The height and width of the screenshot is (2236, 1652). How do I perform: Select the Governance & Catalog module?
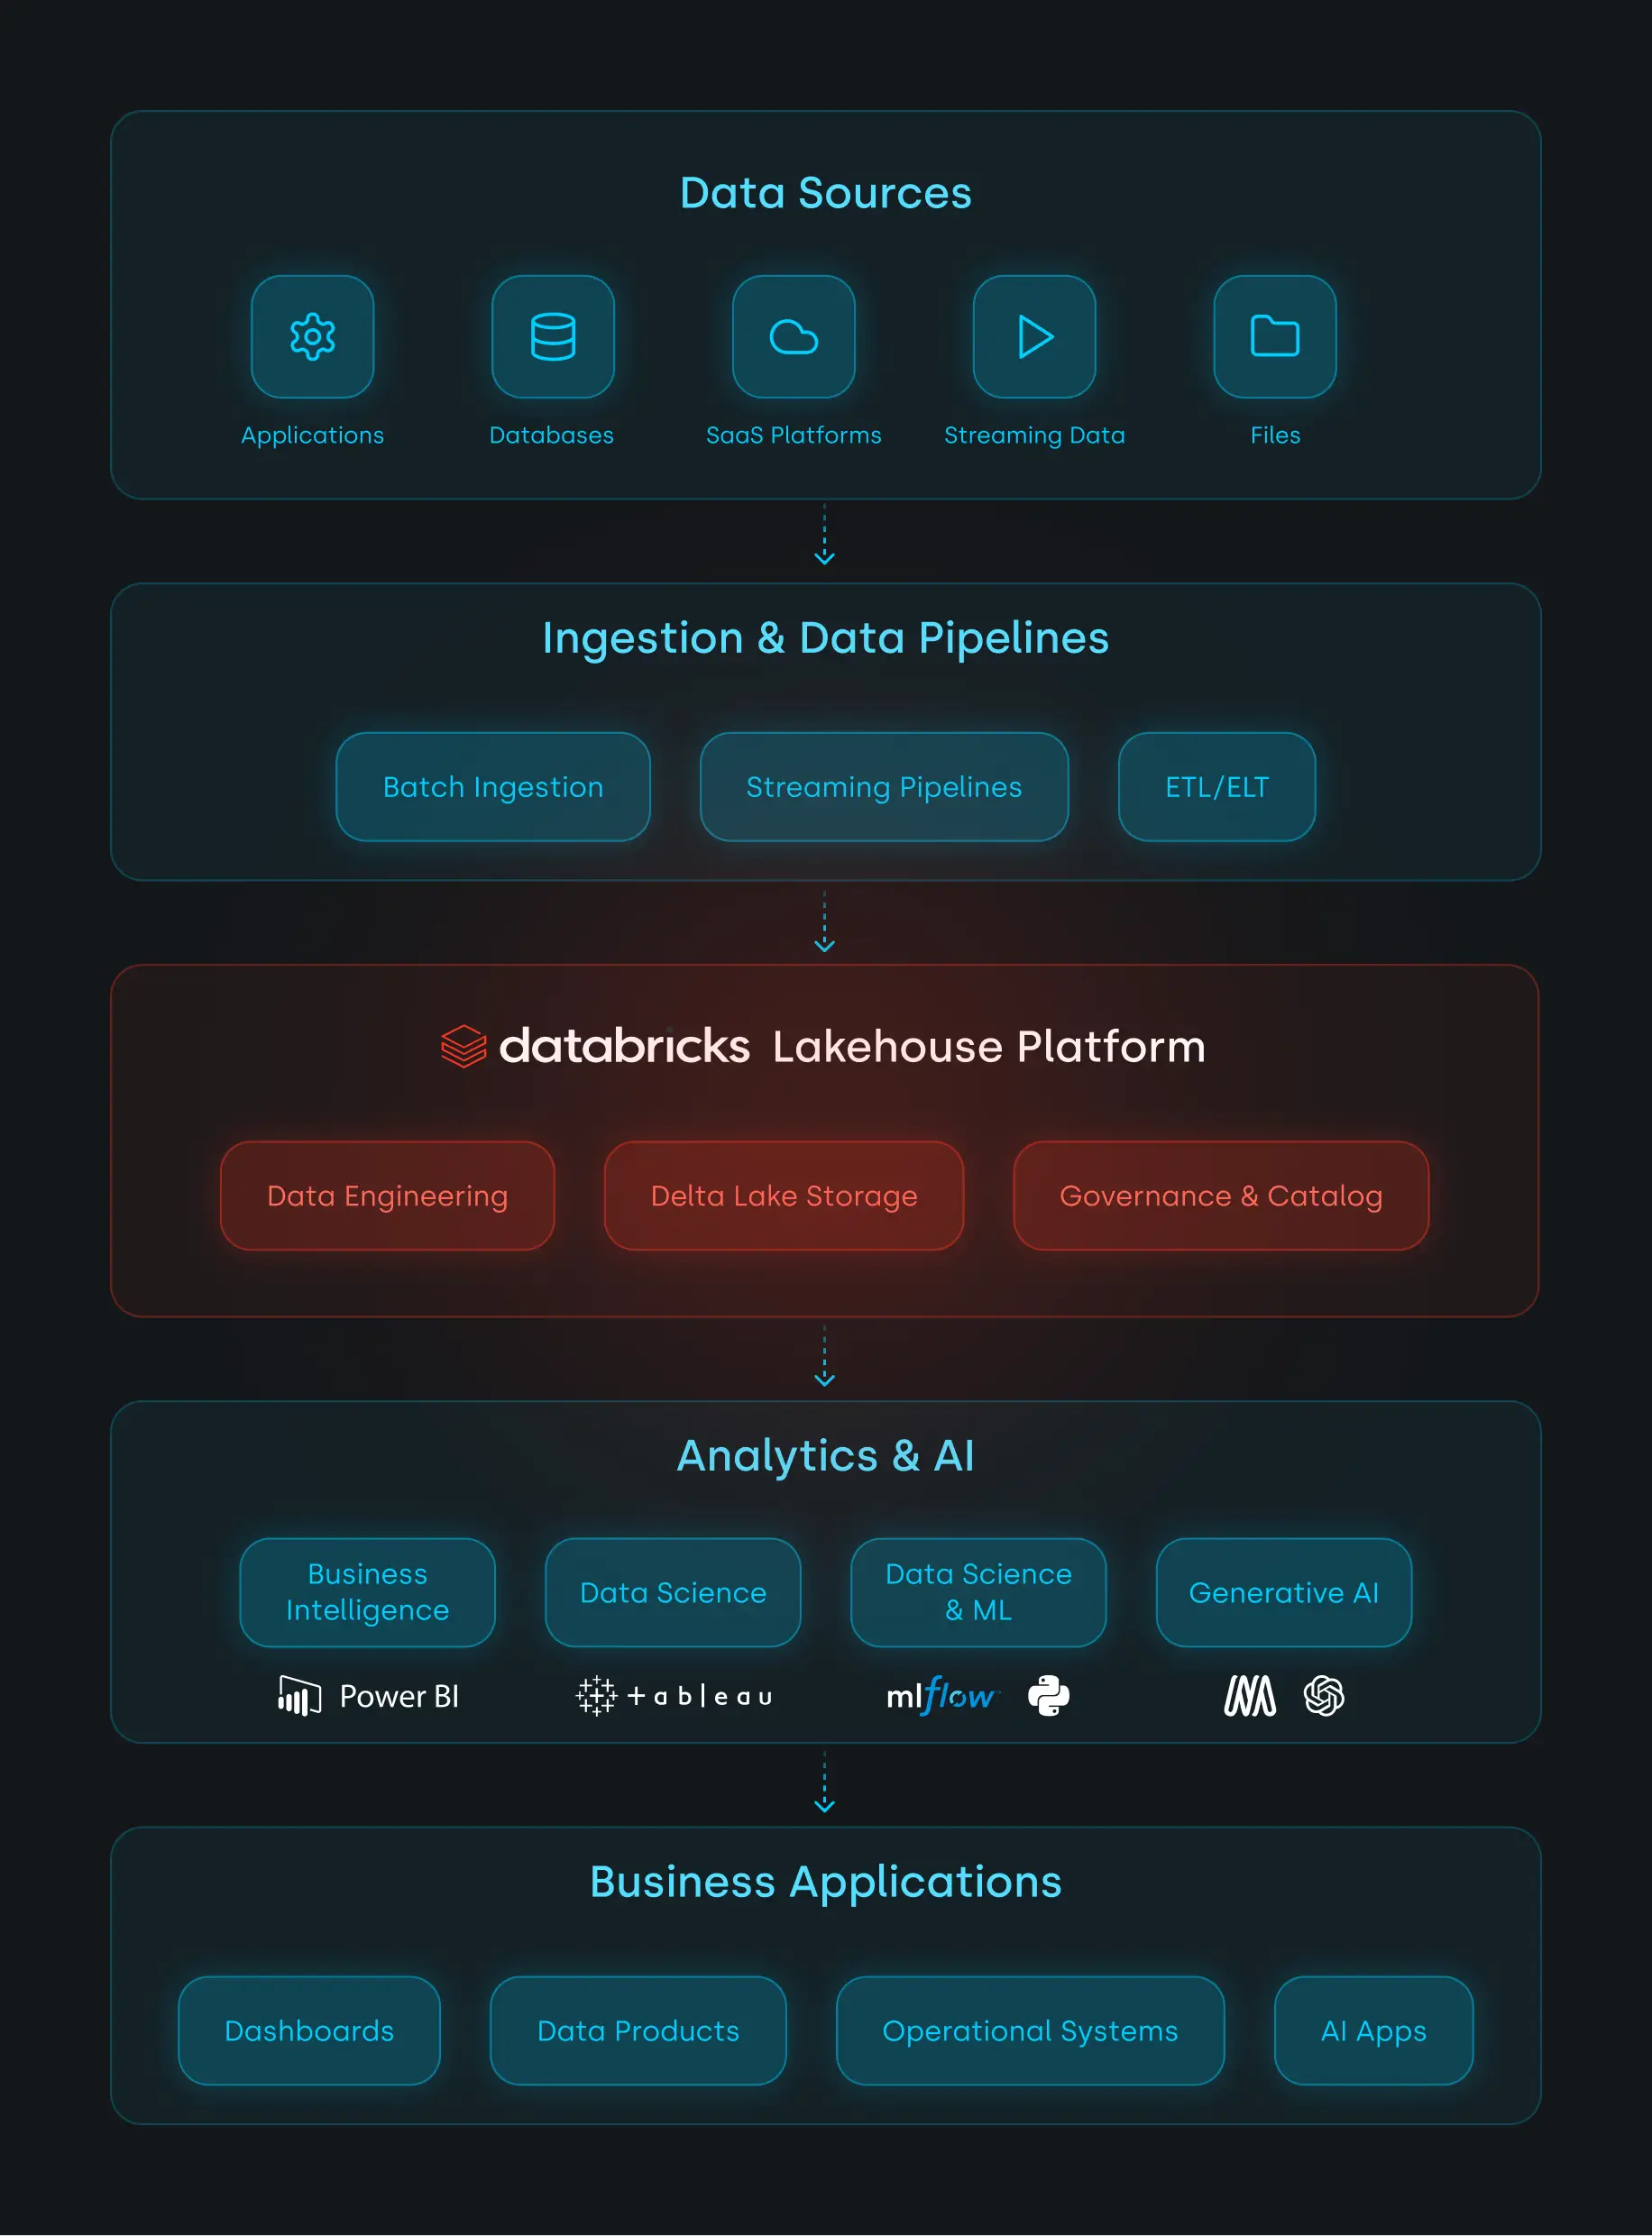pyautogui.click(x=1220, y=1196)
